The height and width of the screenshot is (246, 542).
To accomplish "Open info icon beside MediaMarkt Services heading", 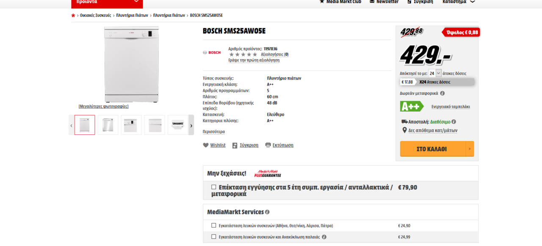I will point(267,212).
